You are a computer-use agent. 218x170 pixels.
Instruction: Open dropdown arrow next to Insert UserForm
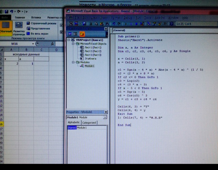click(80, 24)
